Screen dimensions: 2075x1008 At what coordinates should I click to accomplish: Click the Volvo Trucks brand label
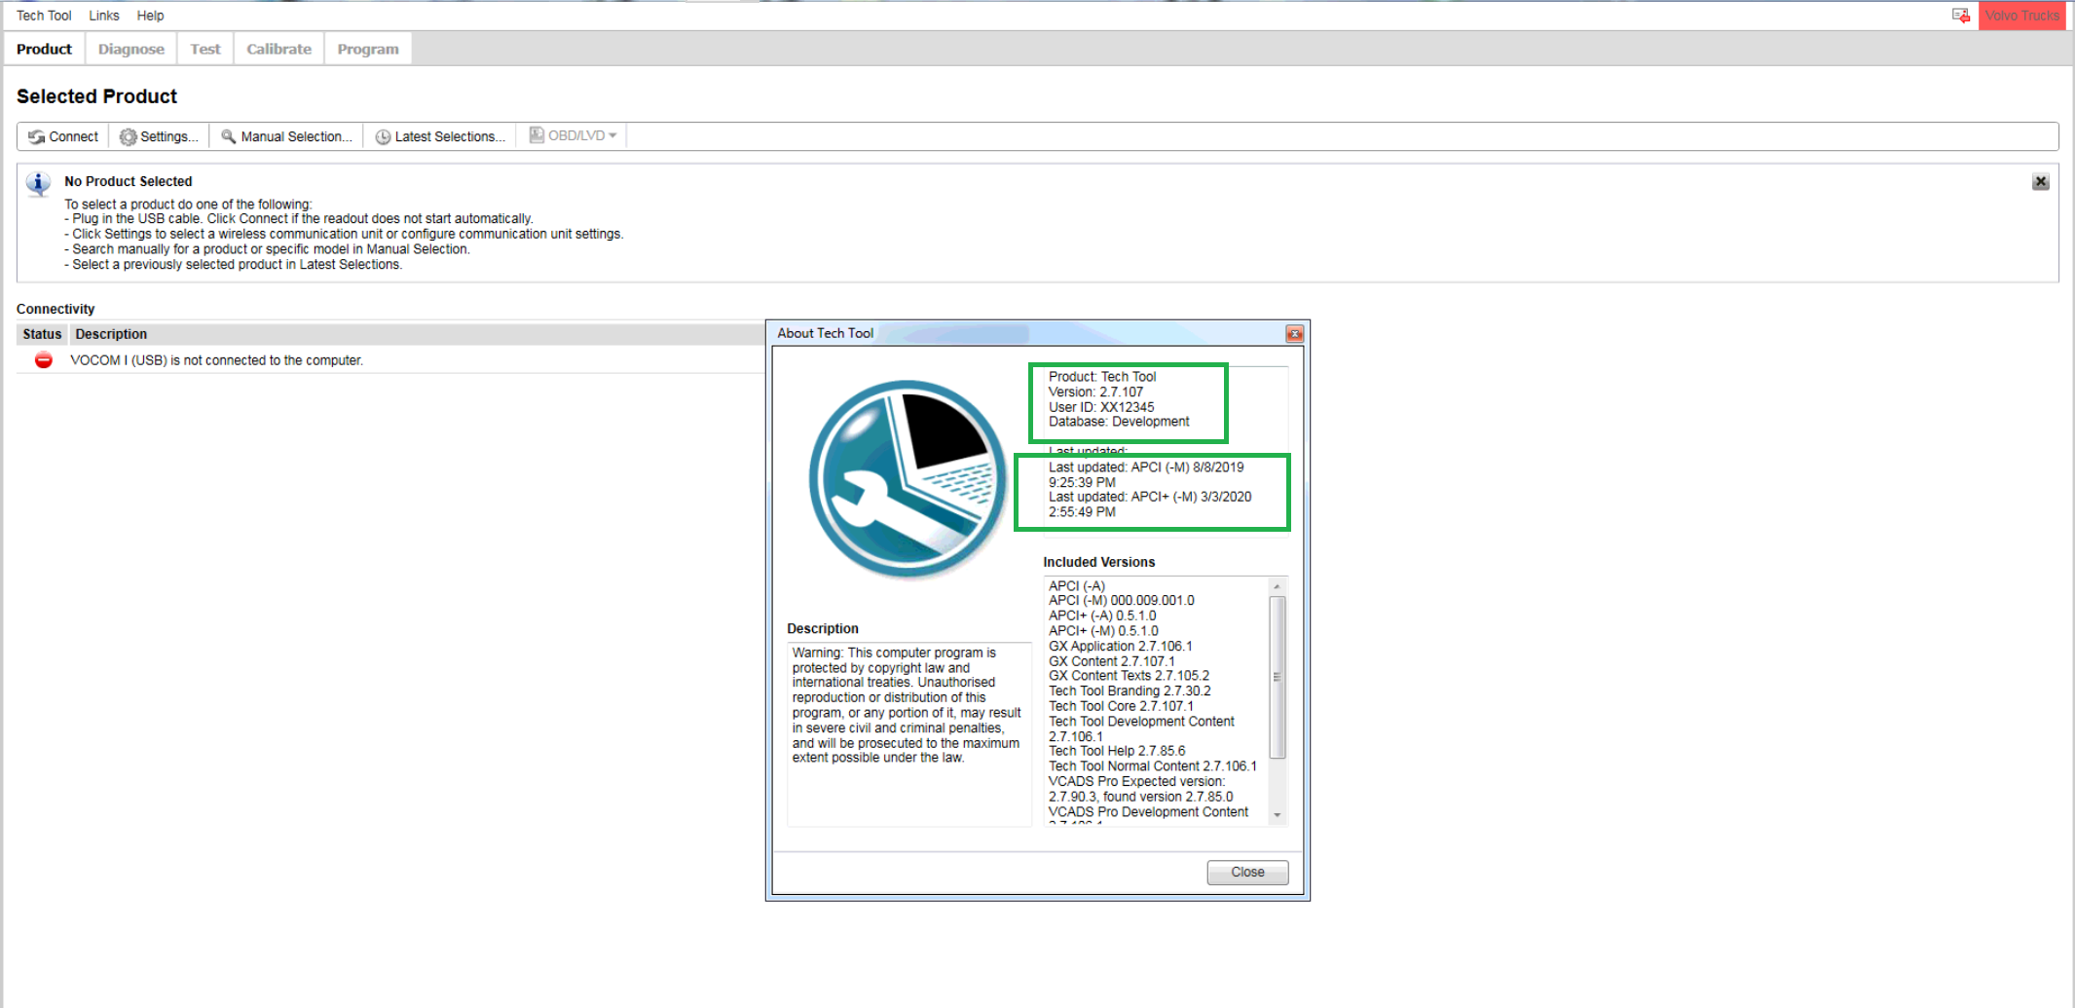pyautogui.click(x=2021, y=16)
